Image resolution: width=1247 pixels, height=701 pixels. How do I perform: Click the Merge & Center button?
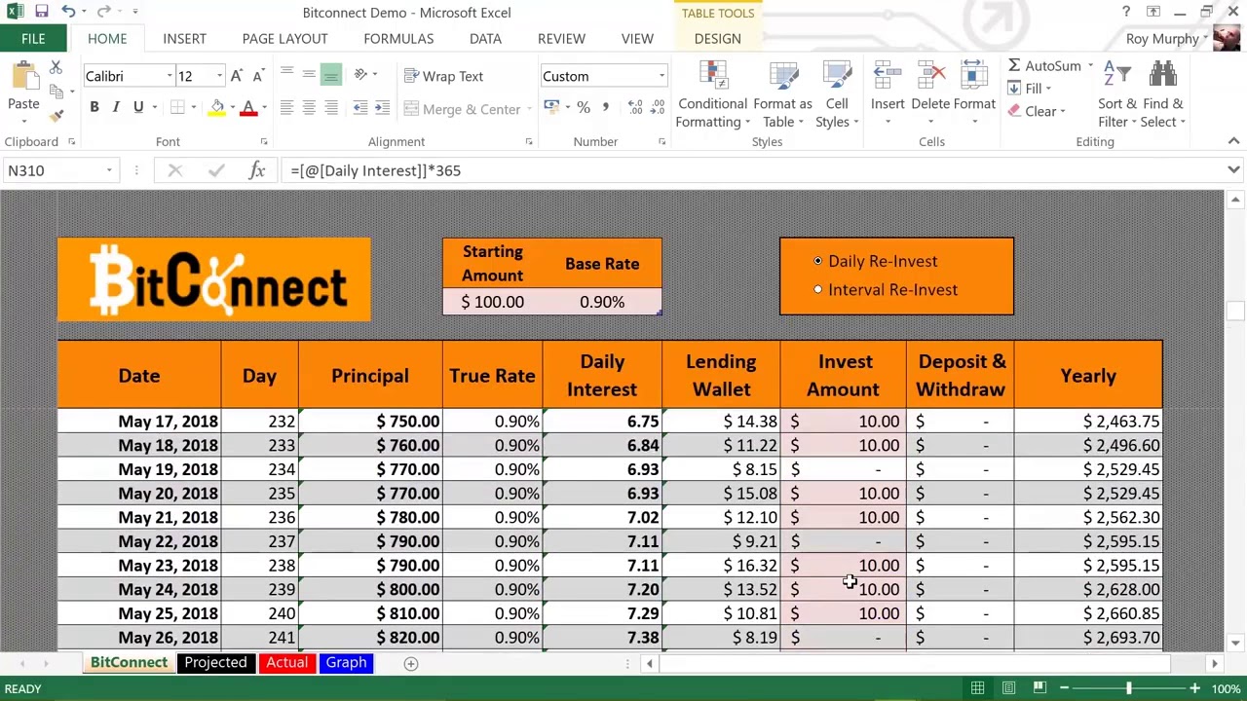[x=463, y=109]
